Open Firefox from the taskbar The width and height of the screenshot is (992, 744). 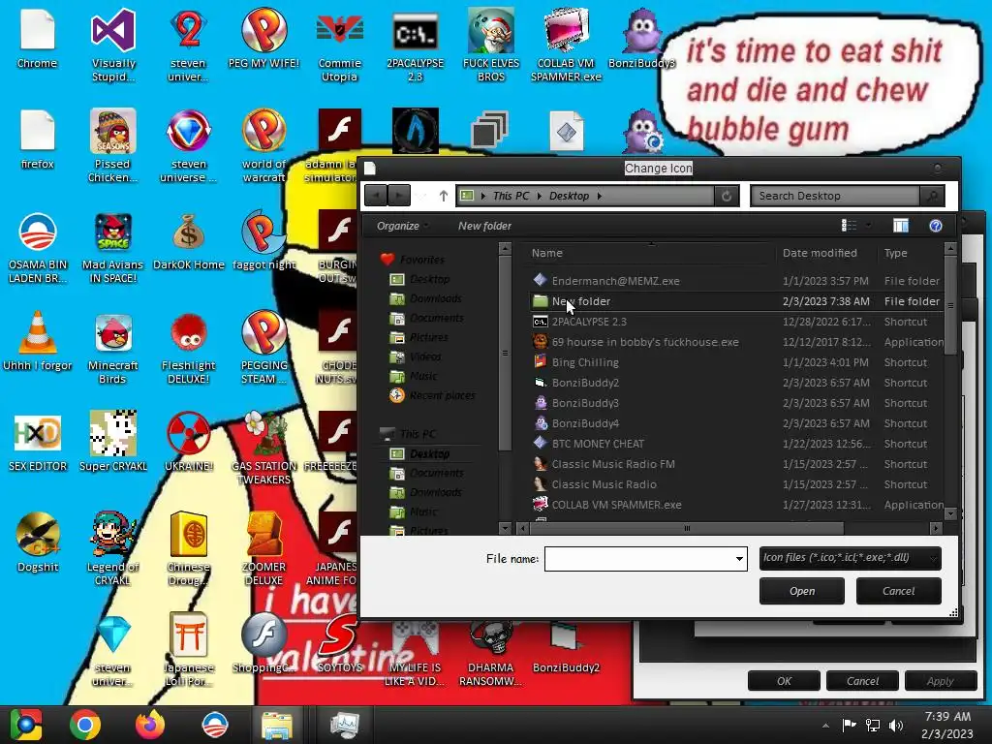click(x=150, y=725)
